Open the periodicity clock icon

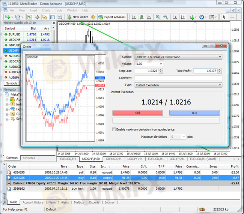pyautogui.click(x=202, y=17)
